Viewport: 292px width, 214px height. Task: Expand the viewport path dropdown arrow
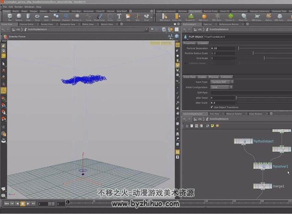[146, 30]
